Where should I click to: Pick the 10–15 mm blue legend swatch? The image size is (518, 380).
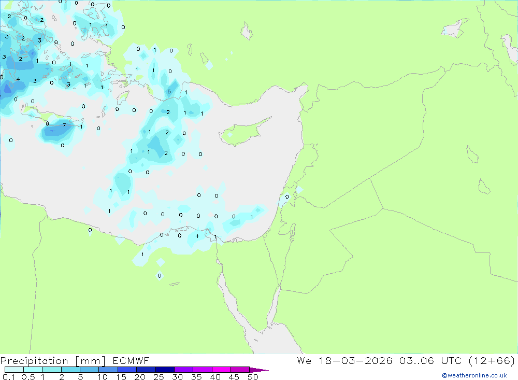coord(108,370)
